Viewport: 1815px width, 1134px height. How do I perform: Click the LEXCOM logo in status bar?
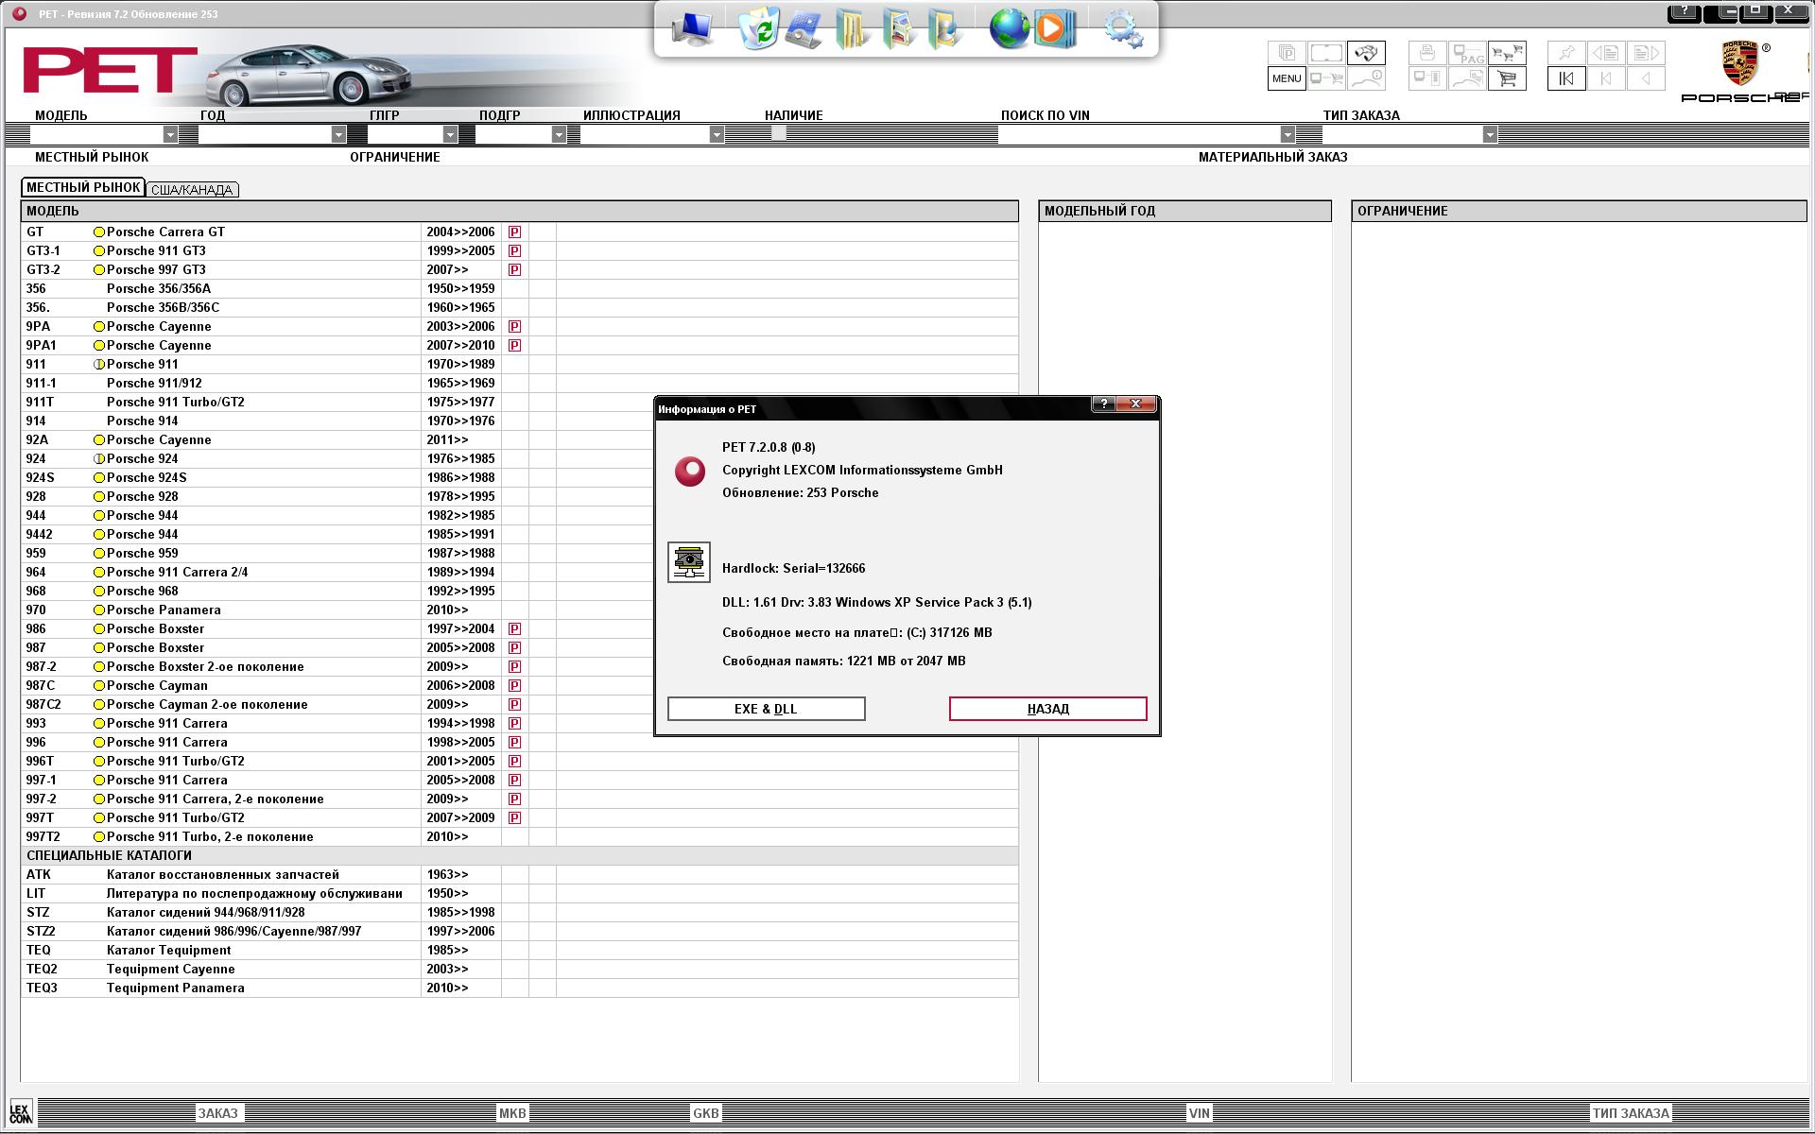[20, 1111]
